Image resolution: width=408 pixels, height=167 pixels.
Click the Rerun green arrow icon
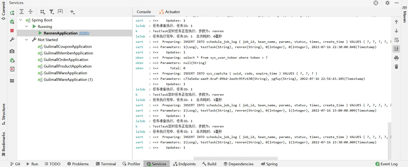(12, 13)
